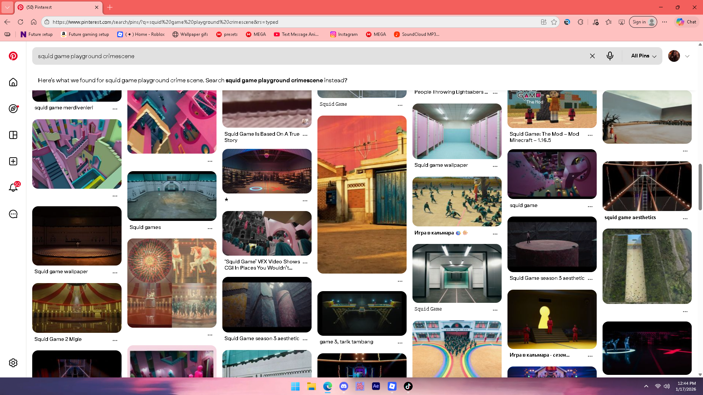Open notifications bell with 50 badge
The width and height of the screenshot is (703, 395).
pyautogui.click(x=13, y=188)
